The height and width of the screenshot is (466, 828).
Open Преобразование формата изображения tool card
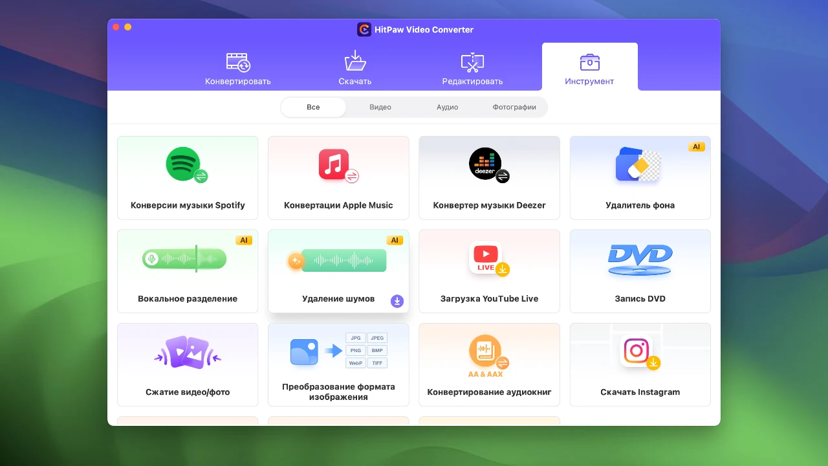(x=338, y=364)
